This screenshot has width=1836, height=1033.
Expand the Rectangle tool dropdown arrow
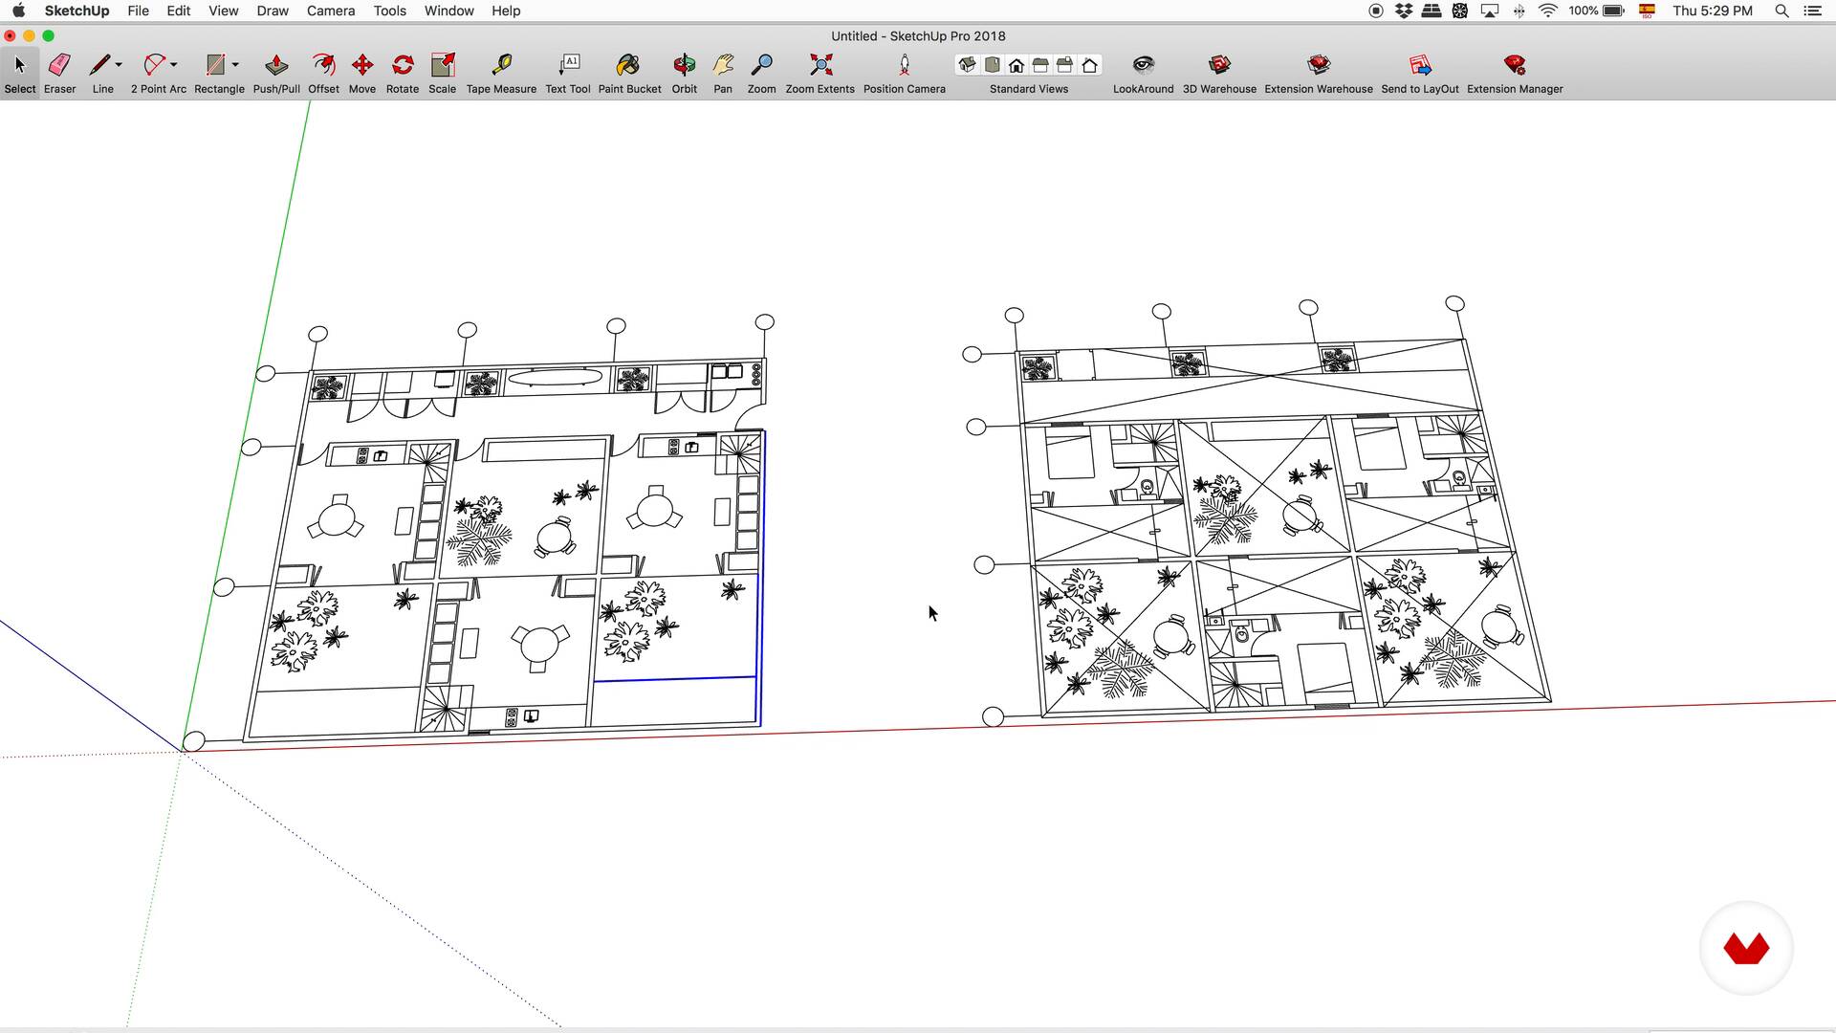pyautogui.click(x=235, y=65)
